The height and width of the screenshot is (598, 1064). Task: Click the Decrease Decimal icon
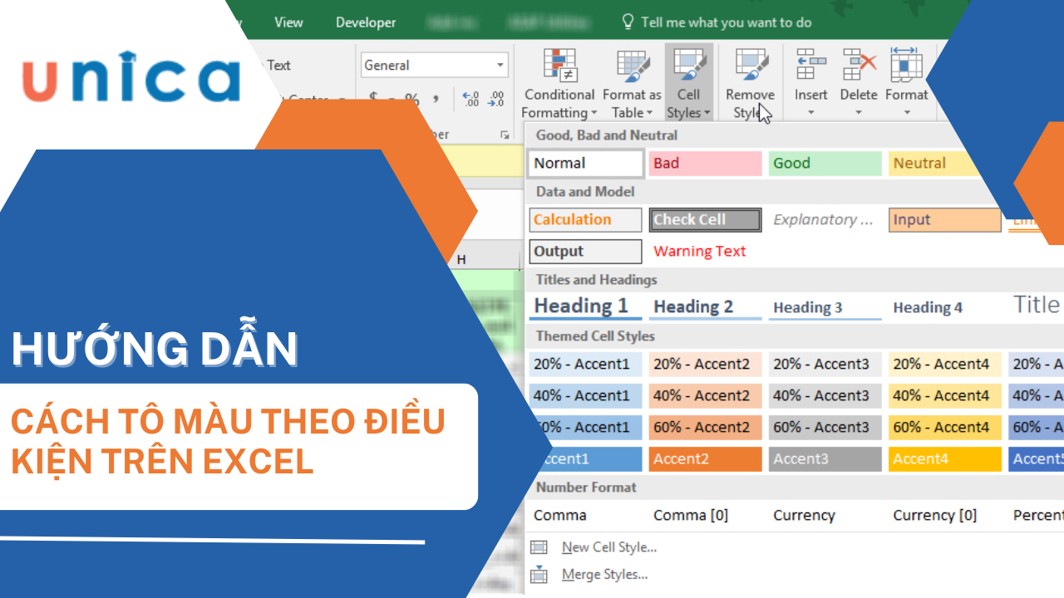pyautogui.click(x=496, y=100)
